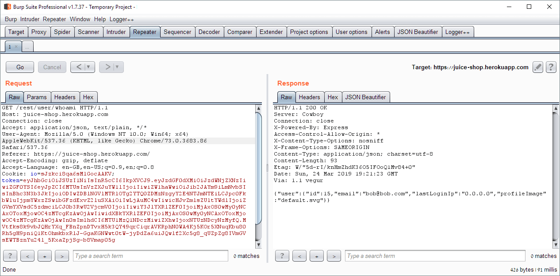Switch to the Decoder tab
Image resolution: width=560 pixels, height=276 pixels.
pos(209,32)
